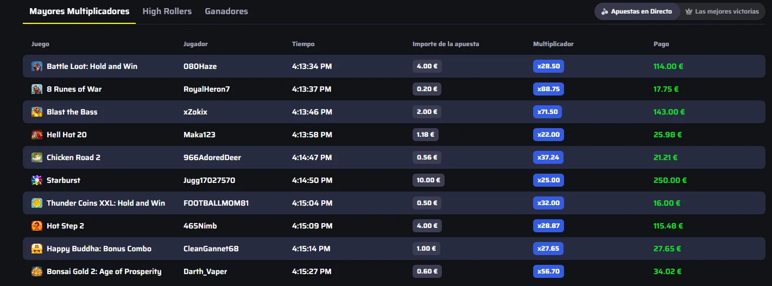Click player name 080Haze
Screen dimensions: 772x286
200,66
